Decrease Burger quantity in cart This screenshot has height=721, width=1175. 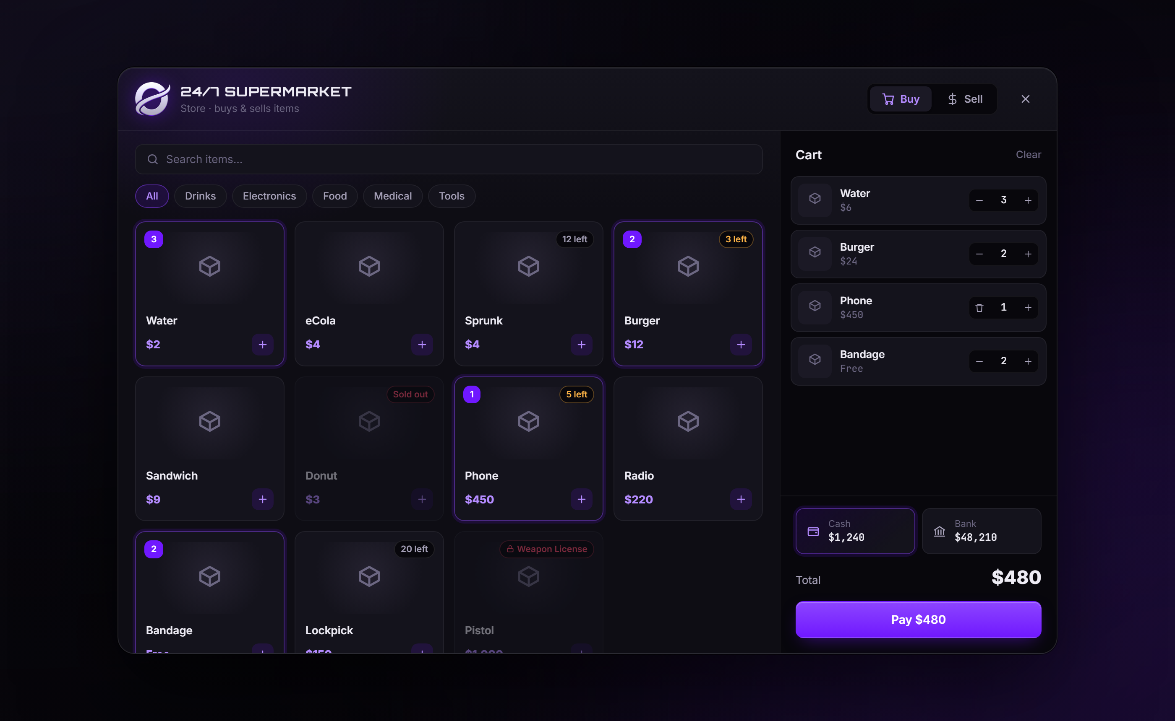click(x=979, y=254)
